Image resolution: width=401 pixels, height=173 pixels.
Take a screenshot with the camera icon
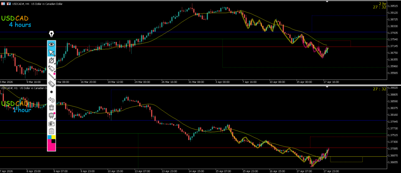point(51,123)
